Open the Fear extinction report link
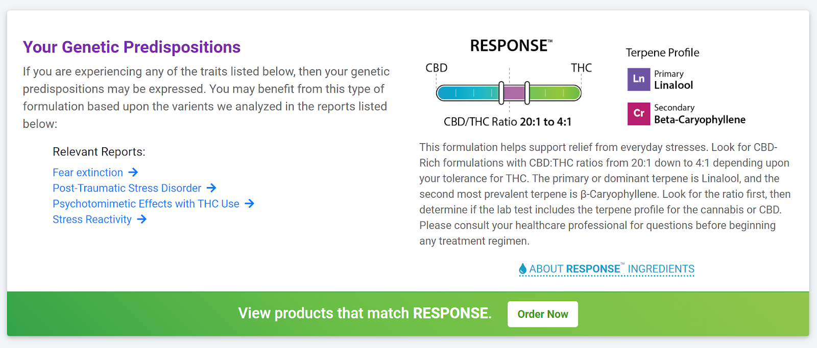 88,173
